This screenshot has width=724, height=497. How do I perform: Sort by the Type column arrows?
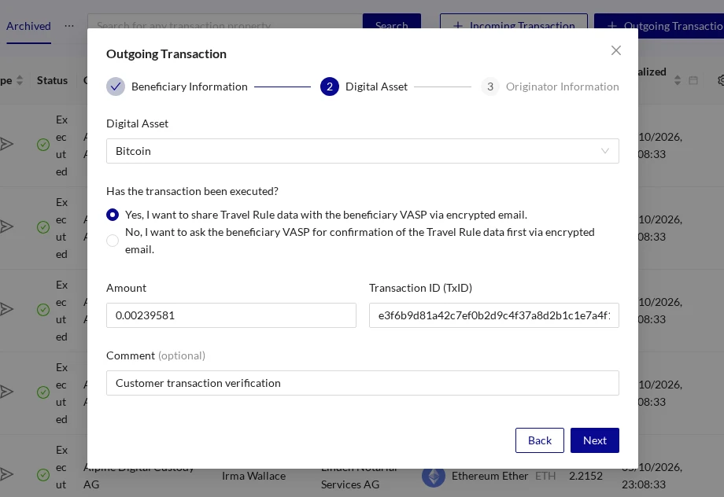pos(20,80)
